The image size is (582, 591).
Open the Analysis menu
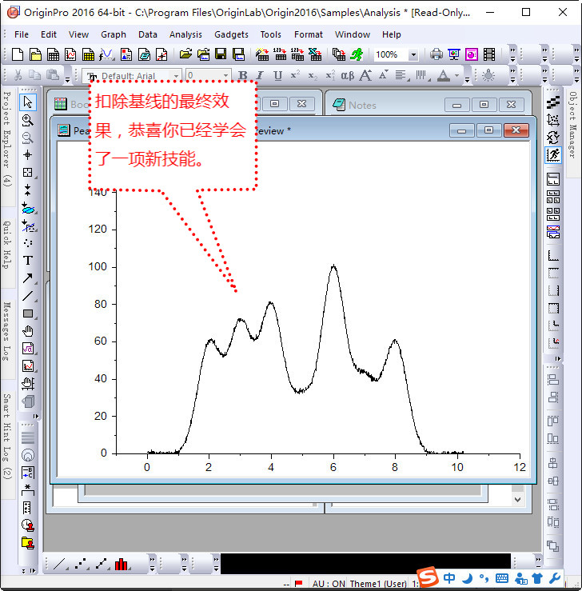[x=185, y=34]
